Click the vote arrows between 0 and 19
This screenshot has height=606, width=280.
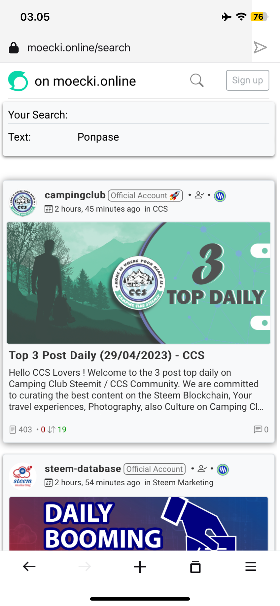click(51, 429)
